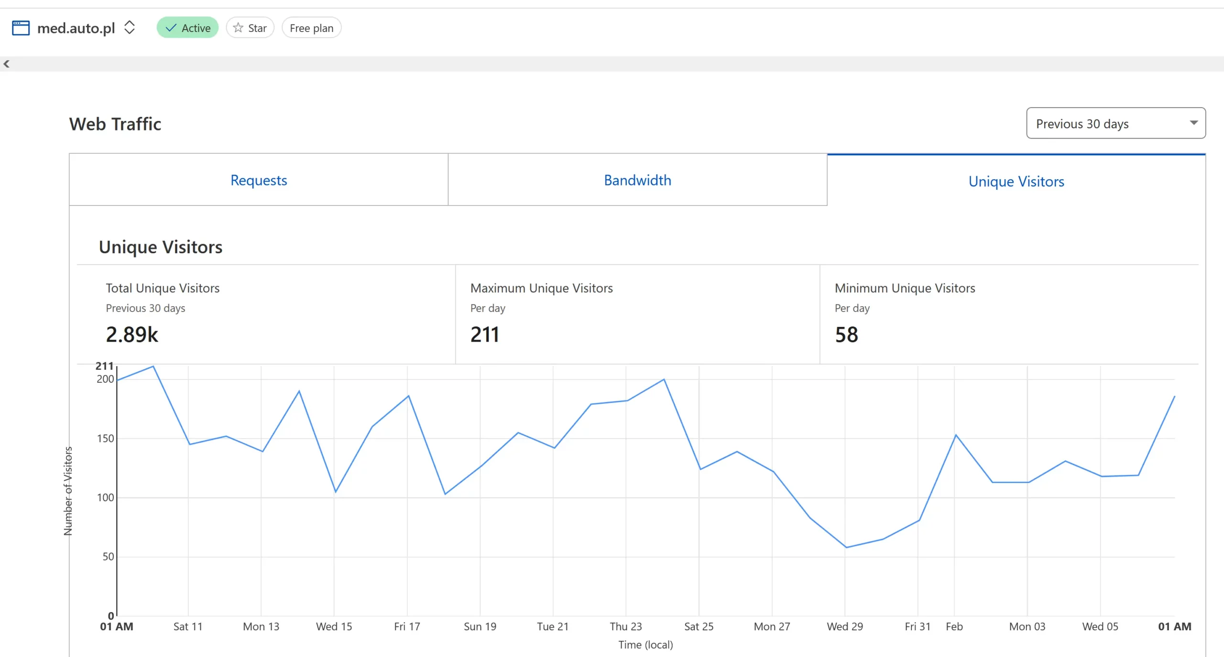Select the Unique Visitors tab
The height and width of the screenshot is (657, 1224).
click(x=1016, y=181)
